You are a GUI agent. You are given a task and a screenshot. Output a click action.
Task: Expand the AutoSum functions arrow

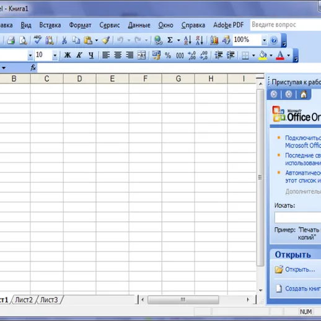pos(178,40)
